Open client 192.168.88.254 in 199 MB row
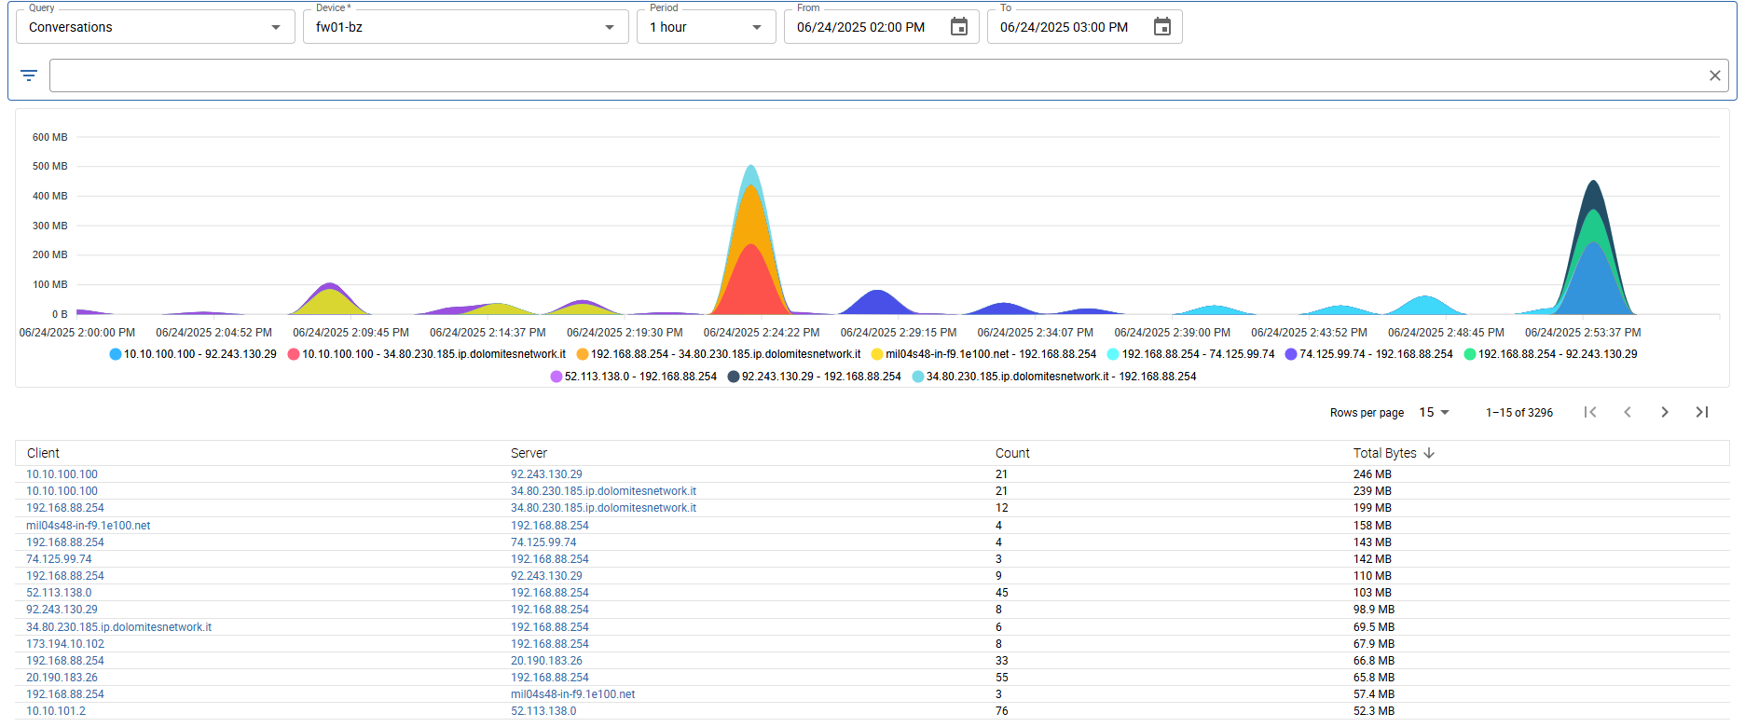1745x727 pixels. pyautogui.click(x=65, y=508)
